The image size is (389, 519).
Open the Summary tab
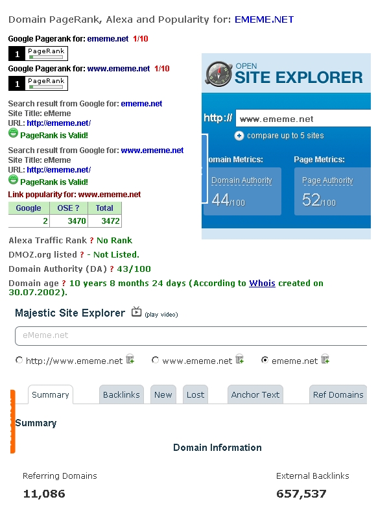(x=51, y=394)
